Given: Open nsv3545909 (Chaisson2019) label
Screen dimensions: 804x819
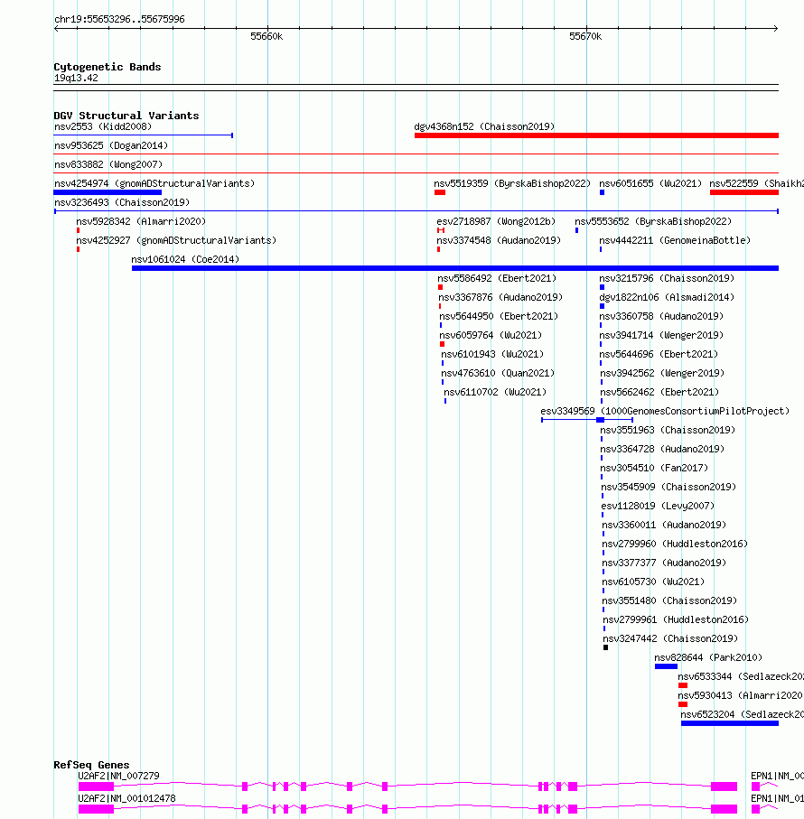Looking at the screenshot, I should click(668, 487).
